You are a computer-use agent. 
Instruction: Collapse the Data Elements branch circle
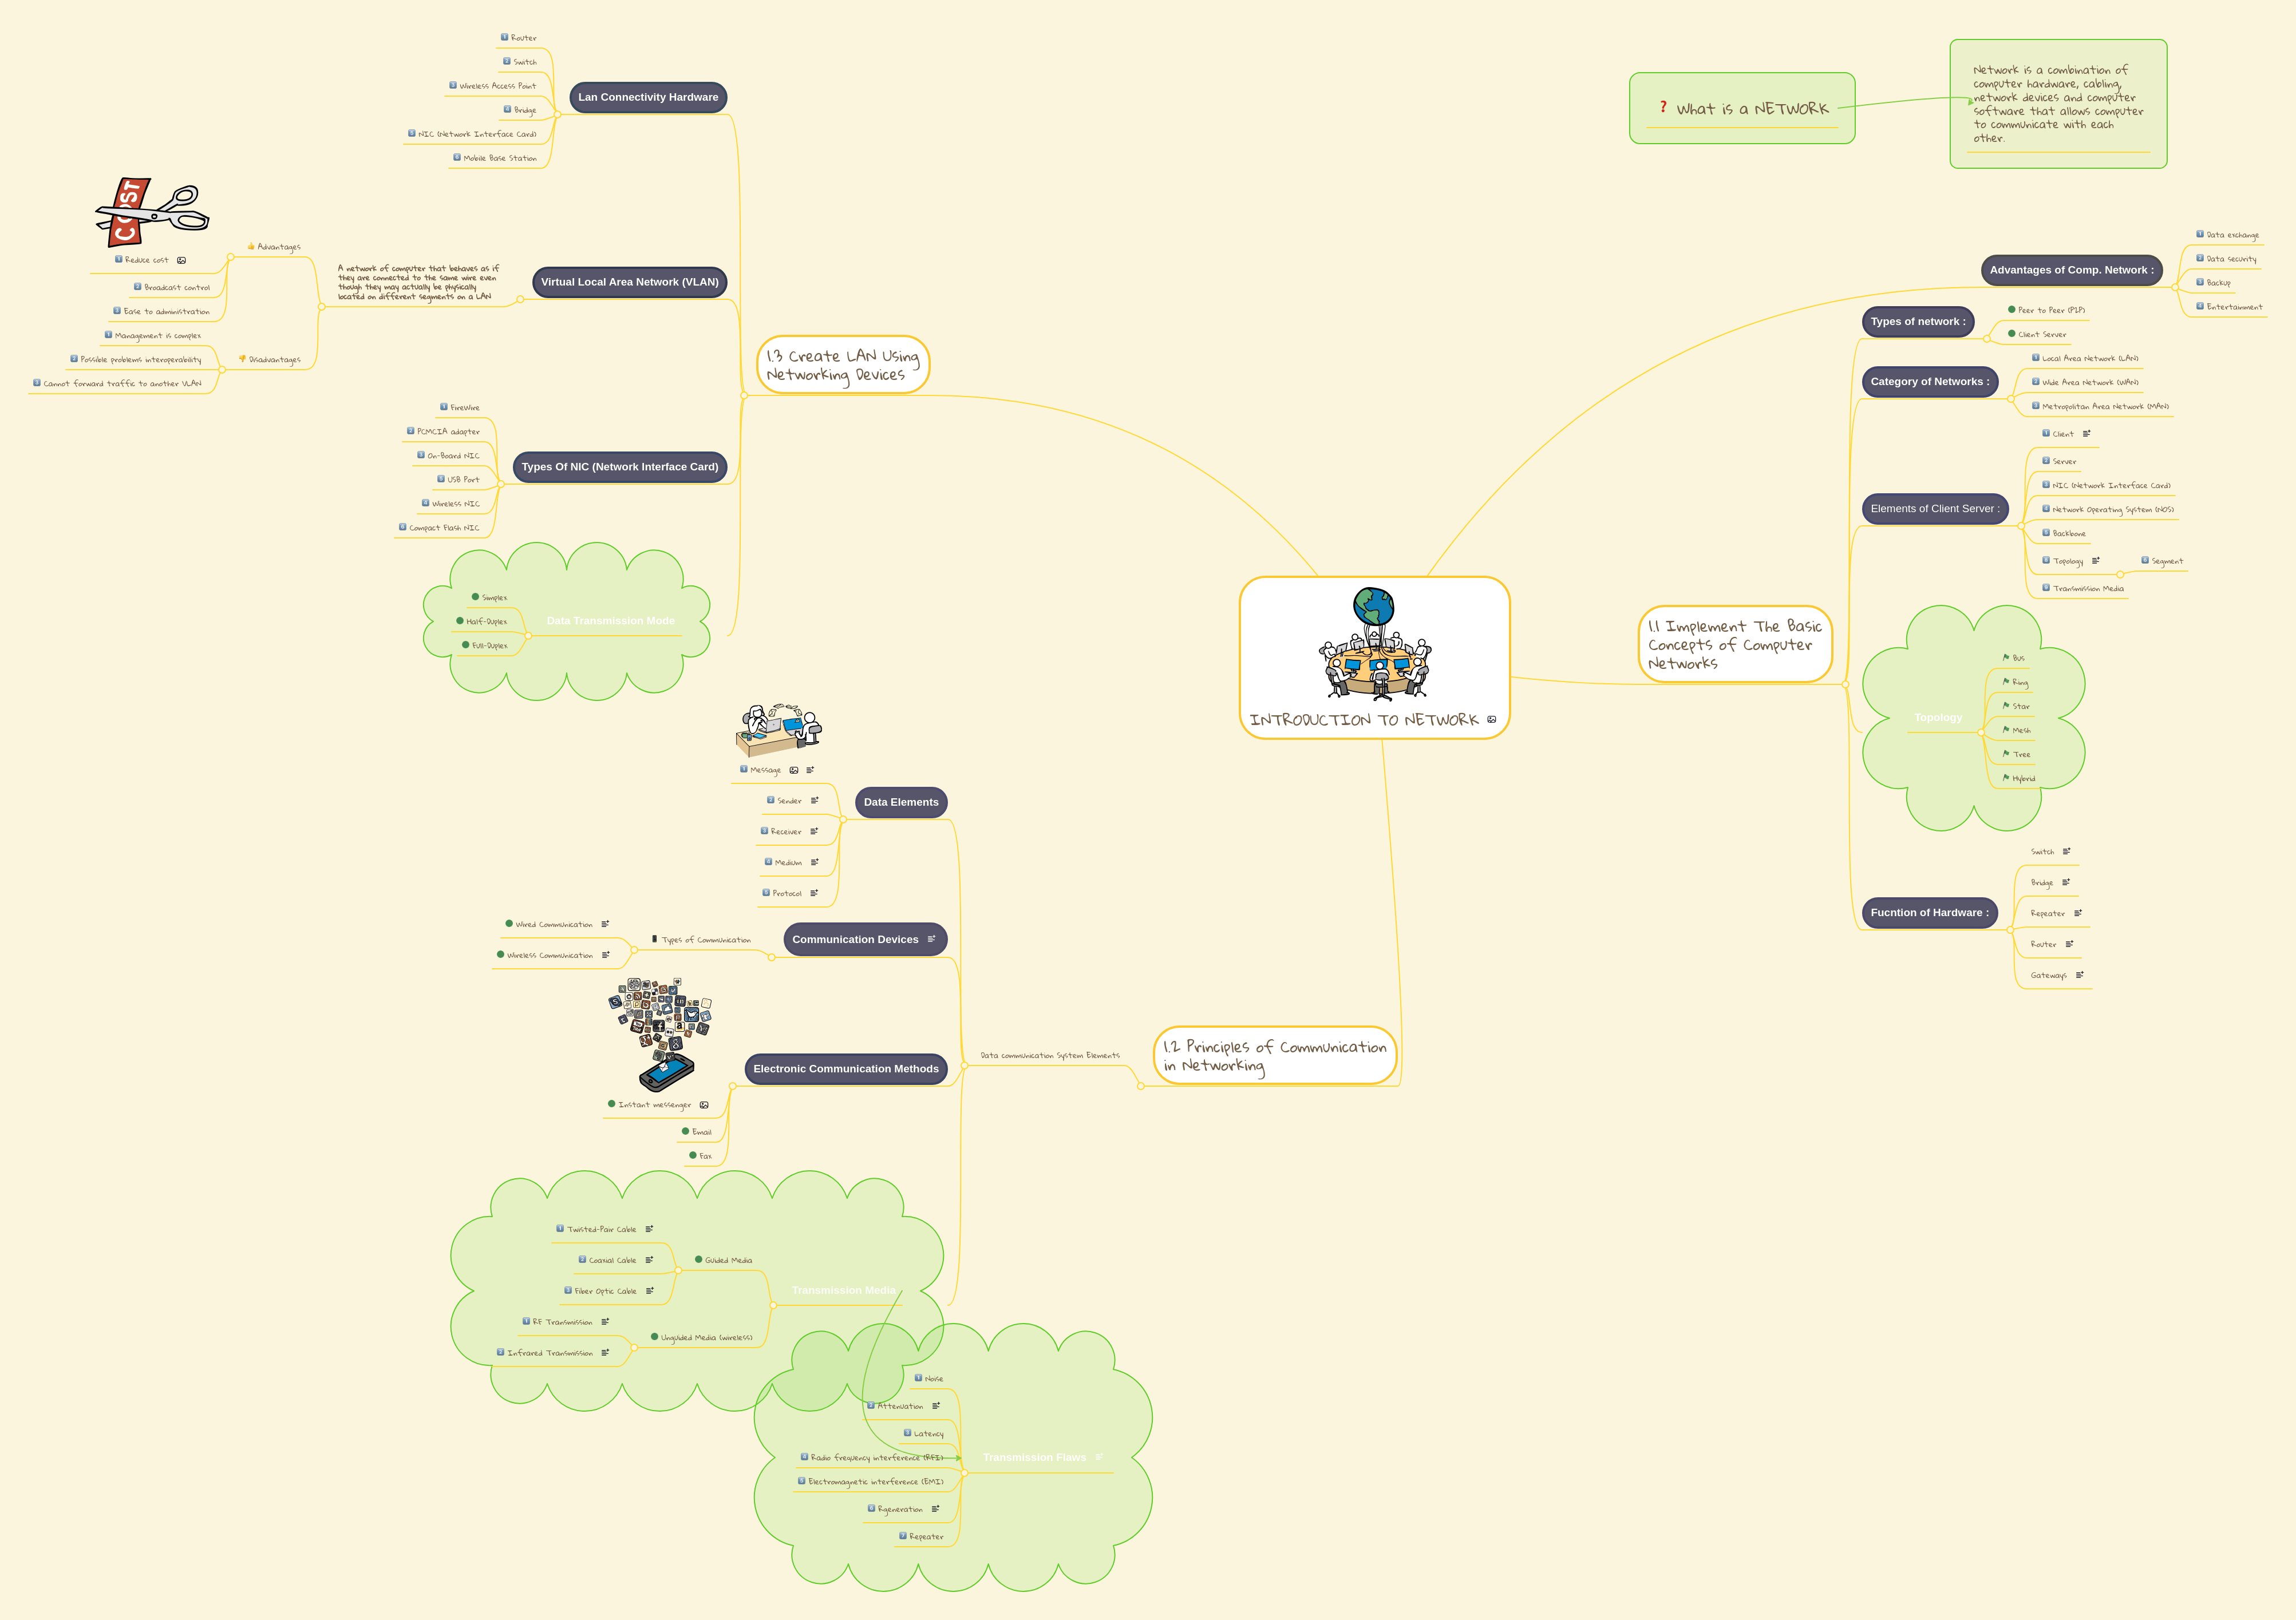pyautogui.click(x=843, y=818)
